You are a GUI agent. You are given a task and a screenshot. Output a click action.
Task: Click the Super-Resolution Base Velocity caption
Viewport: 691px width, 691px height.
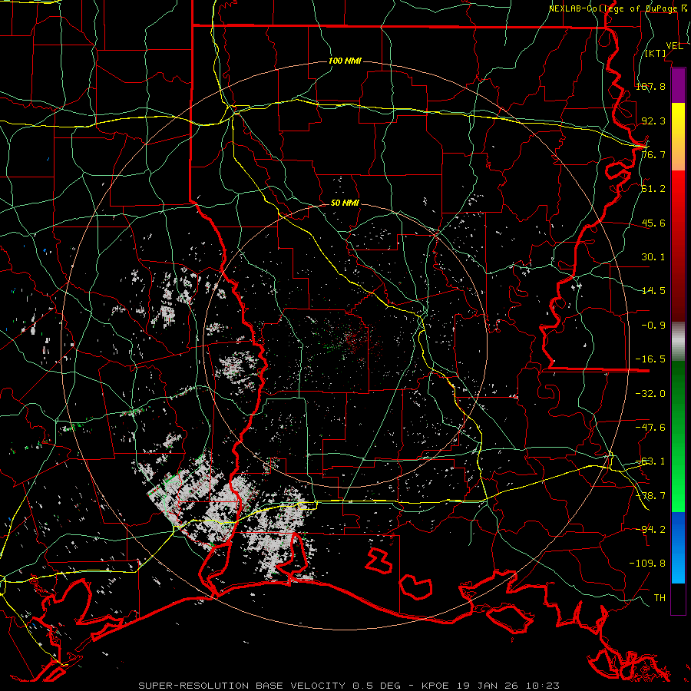349,686
